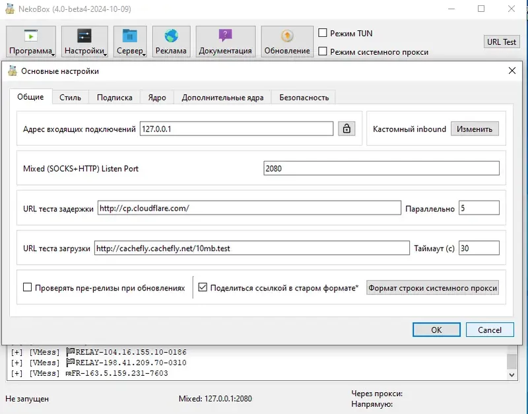Click the Обновление update button
This screenshot has width=528, height=414.
point(287,42)
